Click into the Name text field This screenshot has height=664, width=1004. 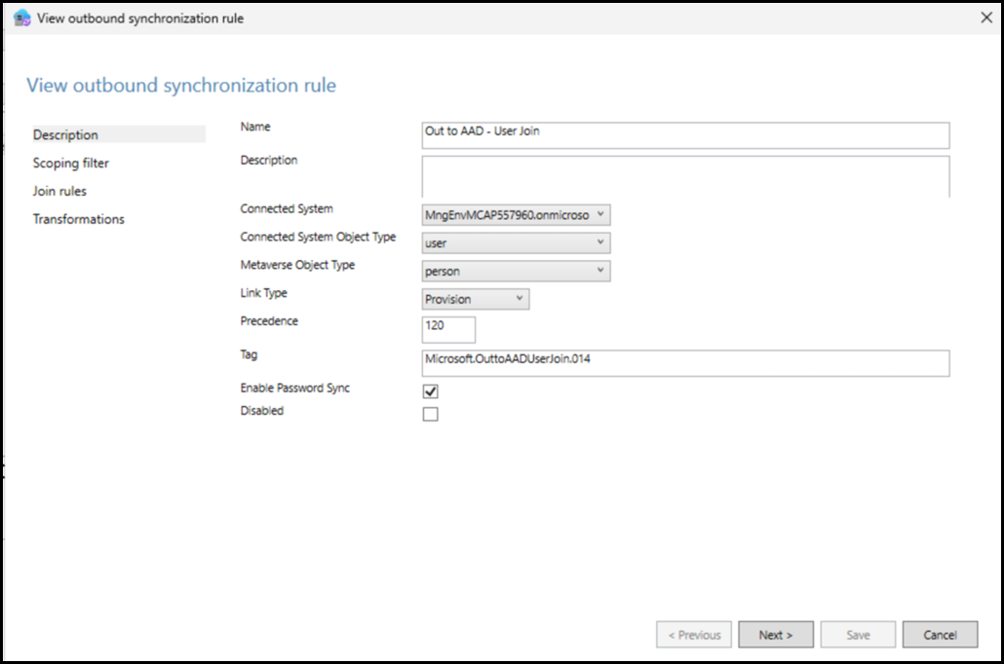coord(684,134)
